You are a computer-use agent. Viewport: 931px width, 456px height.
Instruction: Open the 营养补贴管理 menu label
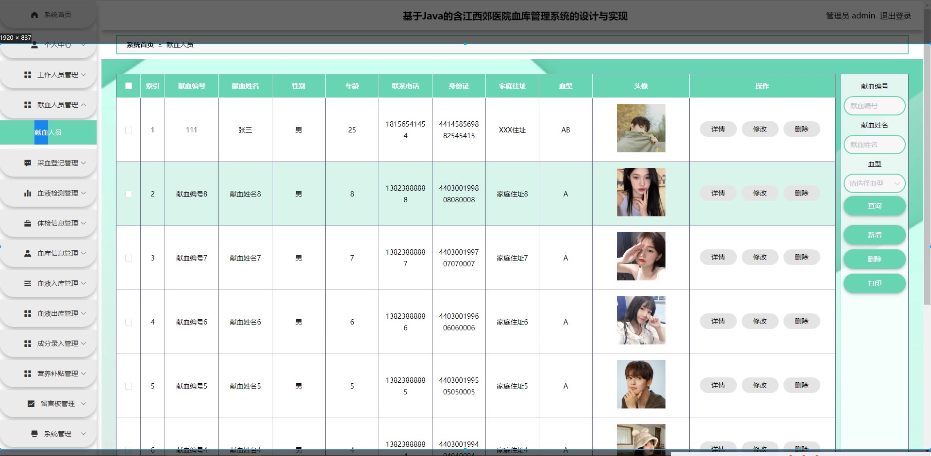58,374
